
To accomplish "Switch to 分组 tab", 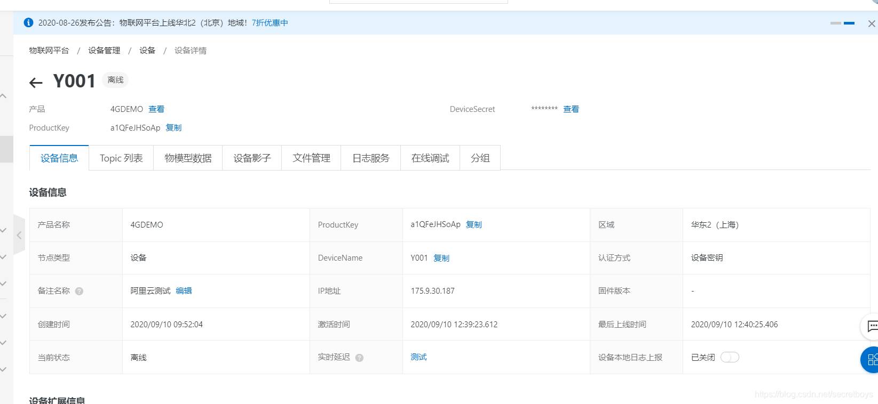I will pos(480,158).
